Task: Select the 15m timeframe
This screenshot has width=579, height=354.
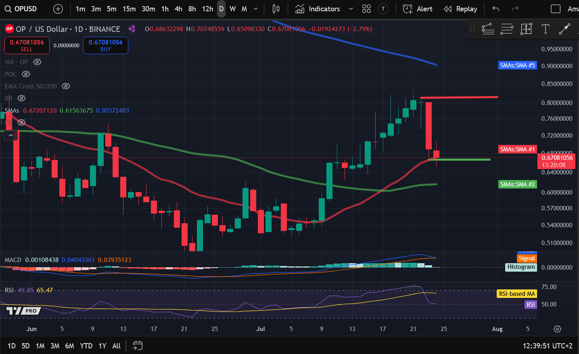Action: (129, 9)
